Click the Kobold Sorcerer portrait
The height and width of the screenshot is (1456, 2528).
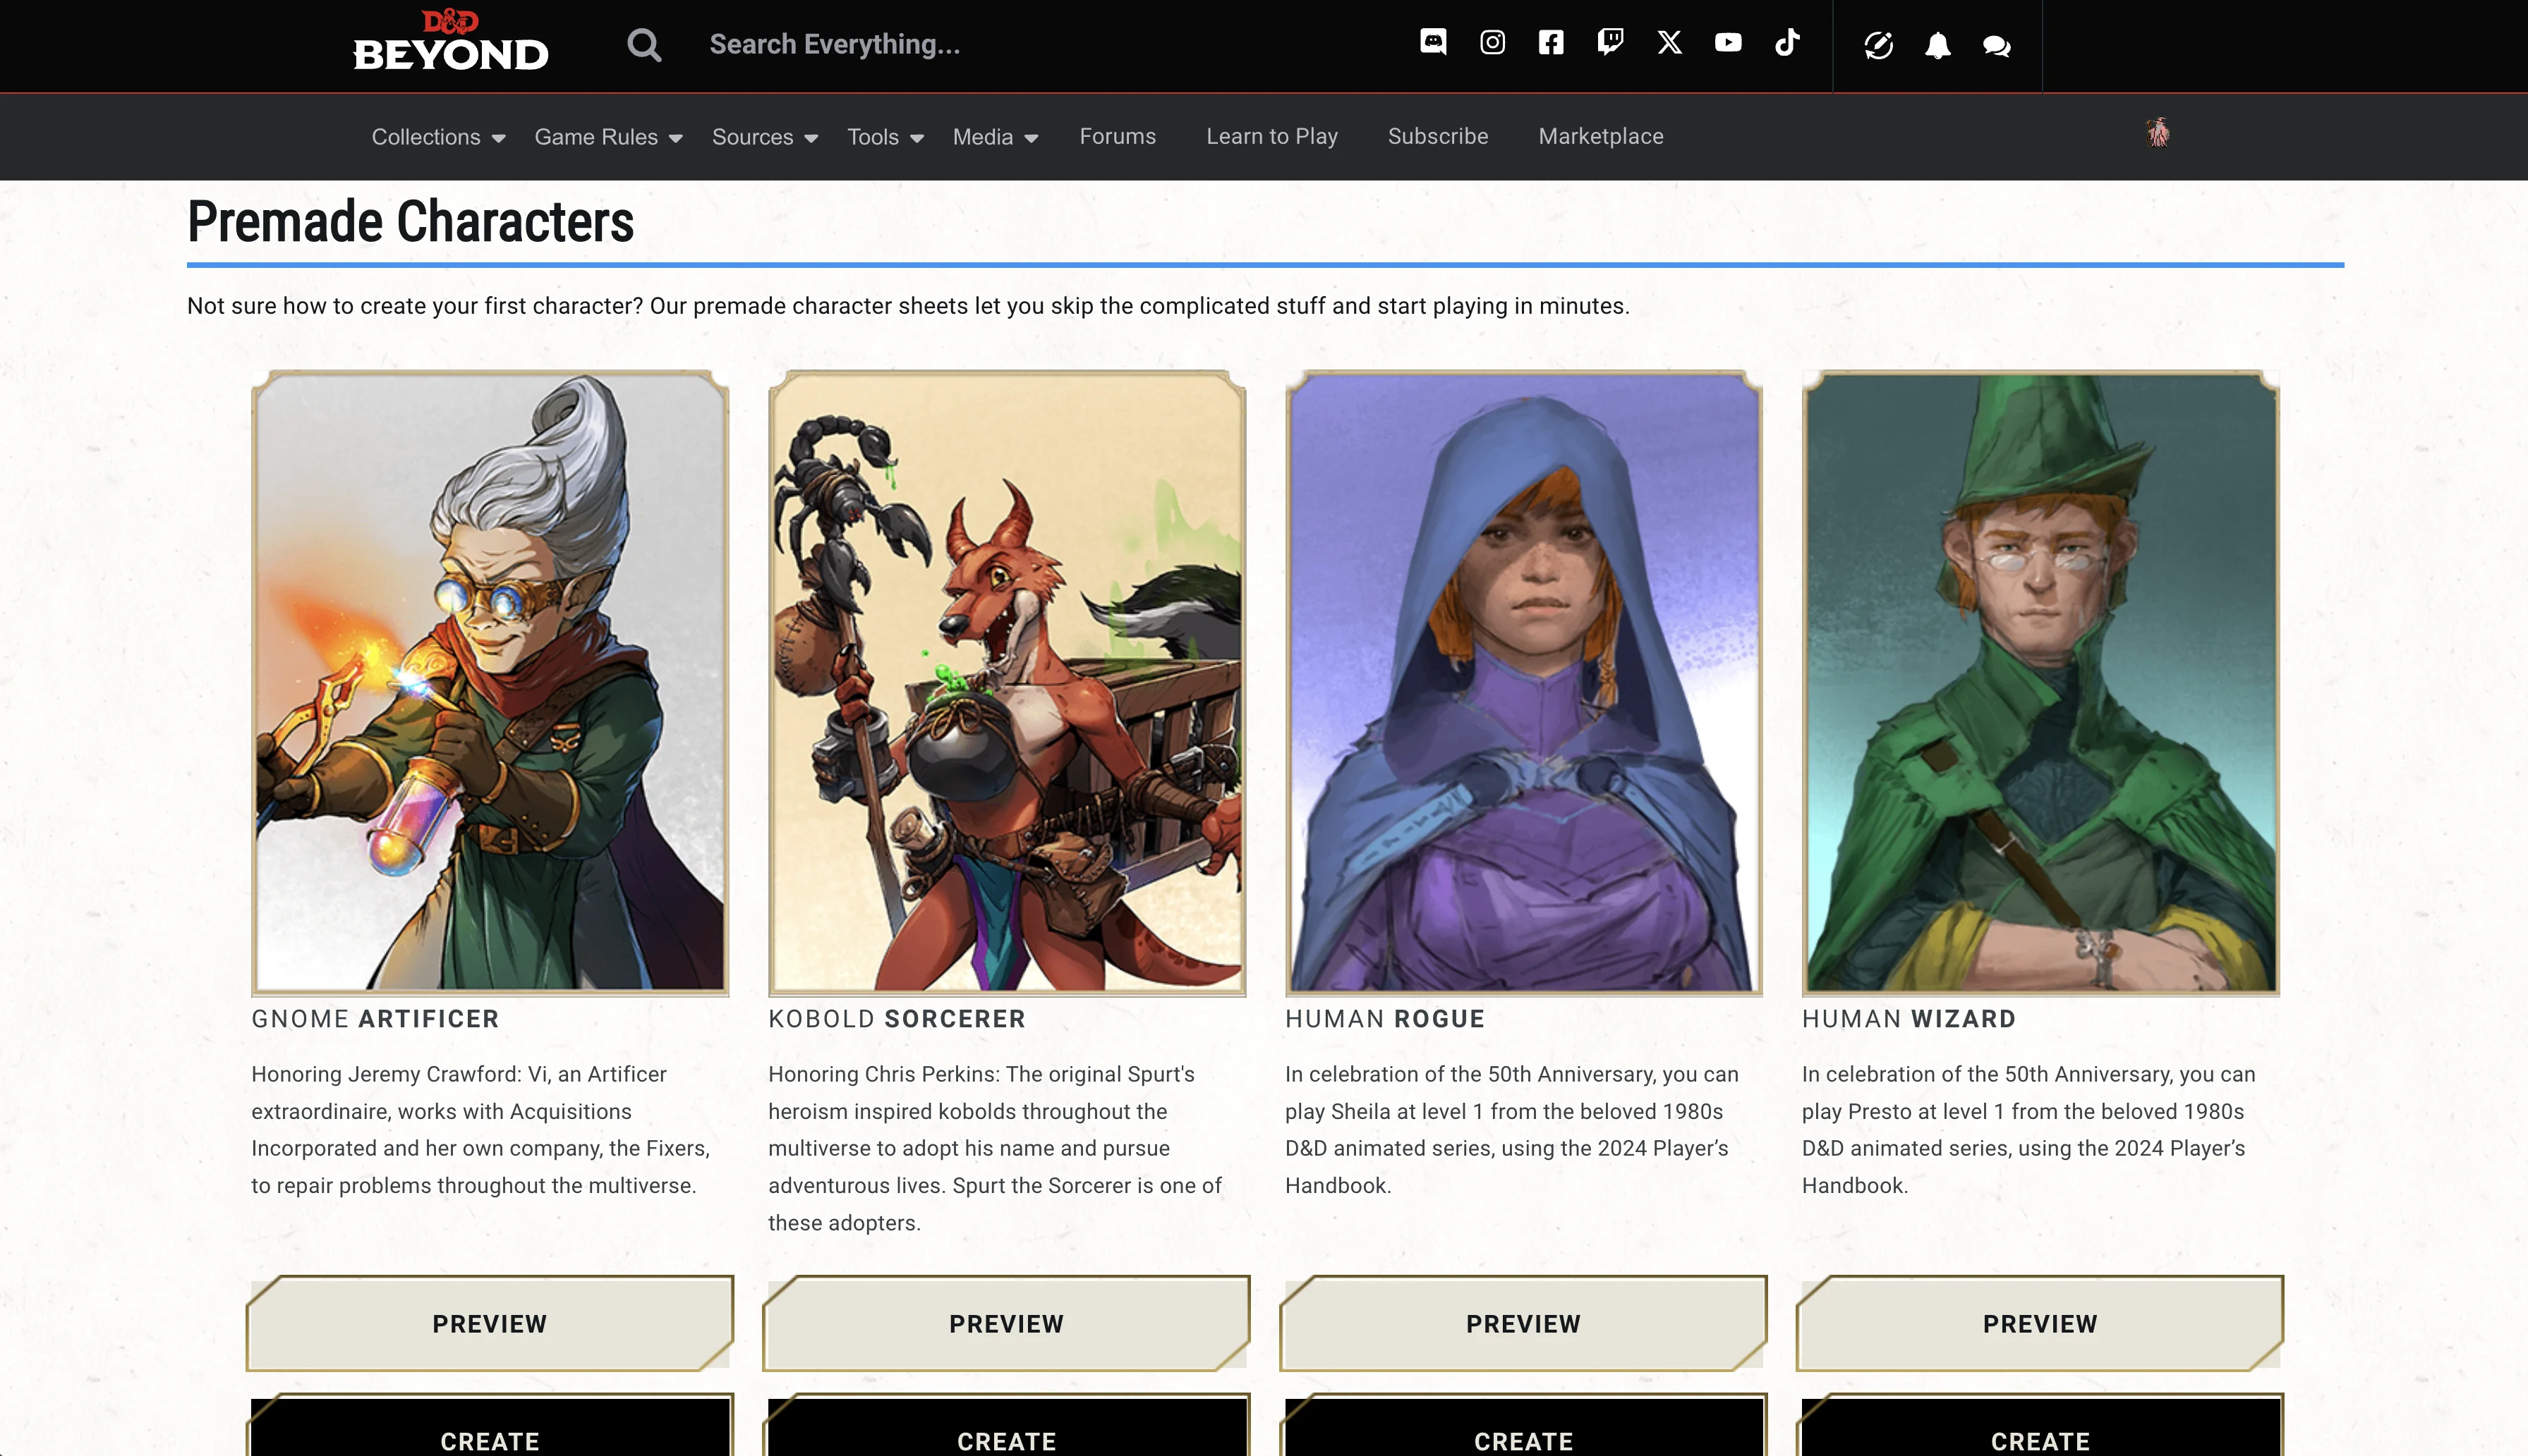[1006, 683]
